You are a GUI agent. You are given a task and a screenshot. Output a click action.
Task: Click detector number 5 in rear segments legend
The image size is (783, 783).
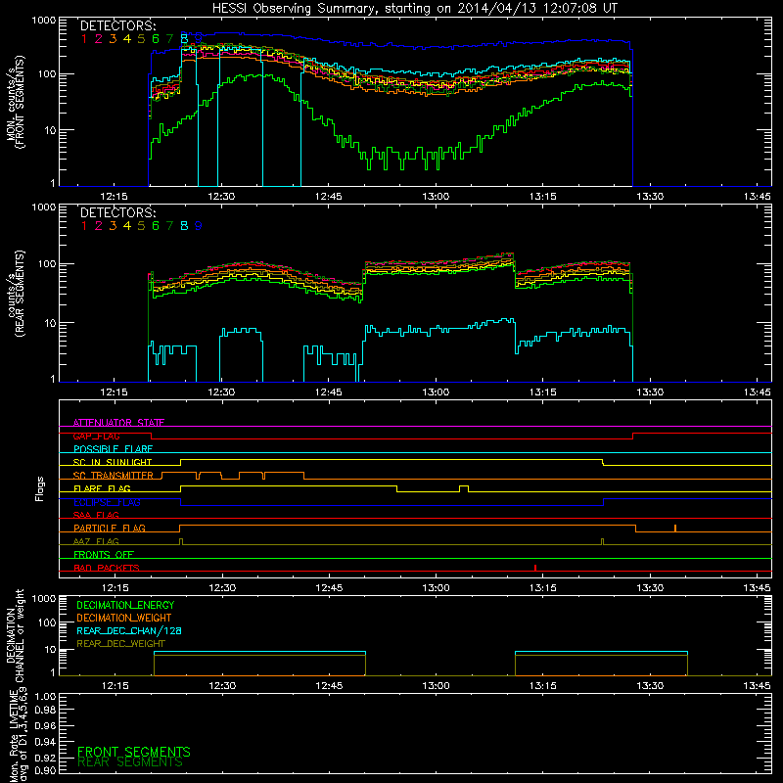coord(141,226)
